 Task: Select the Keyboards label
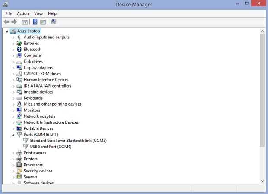click(x=33, y=98)
